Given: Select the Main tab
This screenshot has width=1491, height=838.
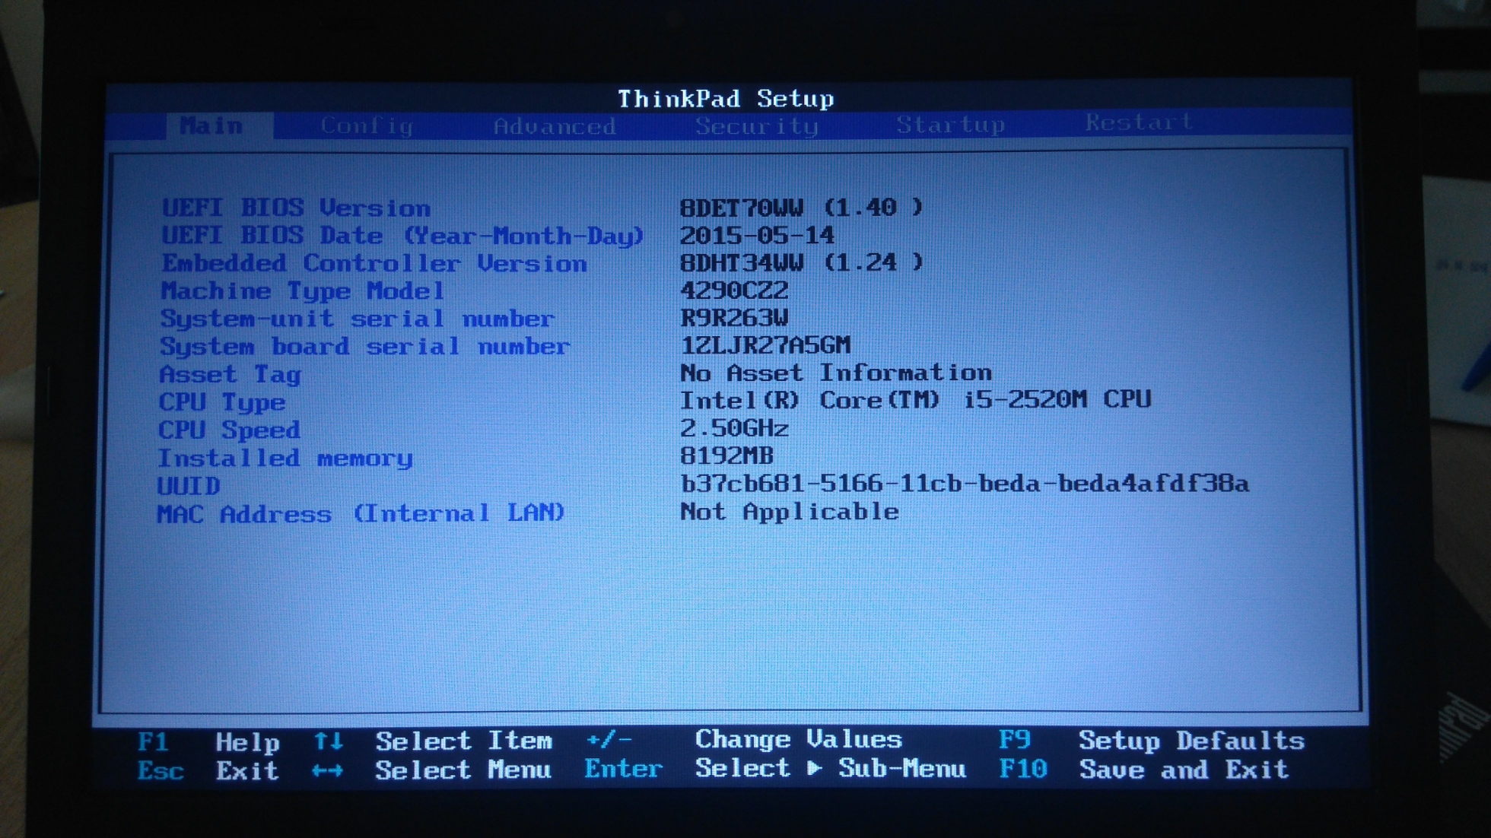Looking at the screenshot, I should tap(211, 125).
